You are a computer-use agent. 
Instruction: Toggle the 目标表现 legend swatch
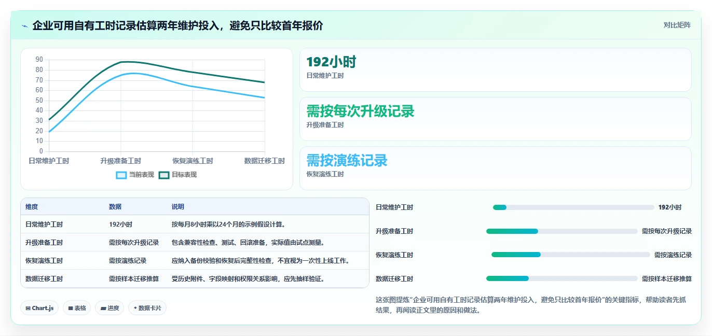[x=164, y=175]
